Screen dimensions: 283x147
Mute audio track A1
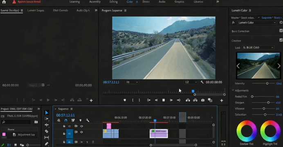click(81, 142)
